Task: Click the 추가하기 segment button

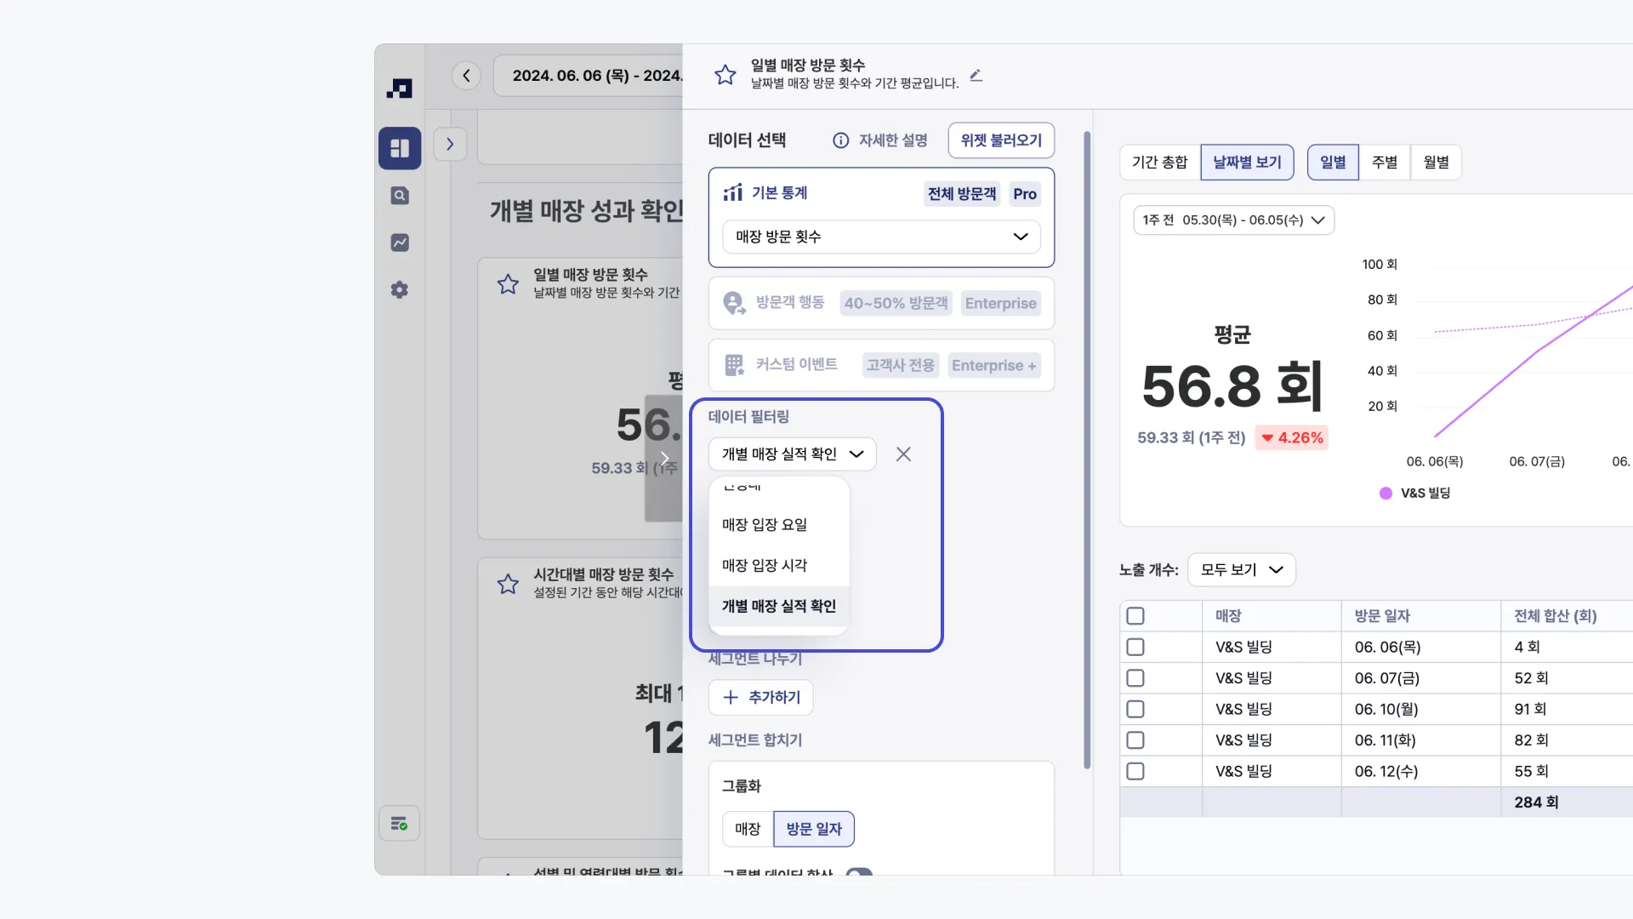Action: coord(761,698)
